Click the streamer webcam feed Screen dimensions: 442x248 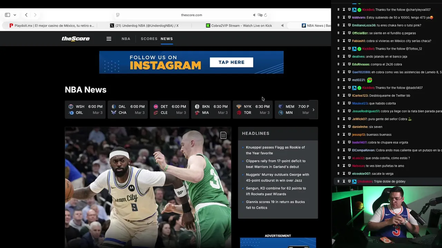[387, 217]
